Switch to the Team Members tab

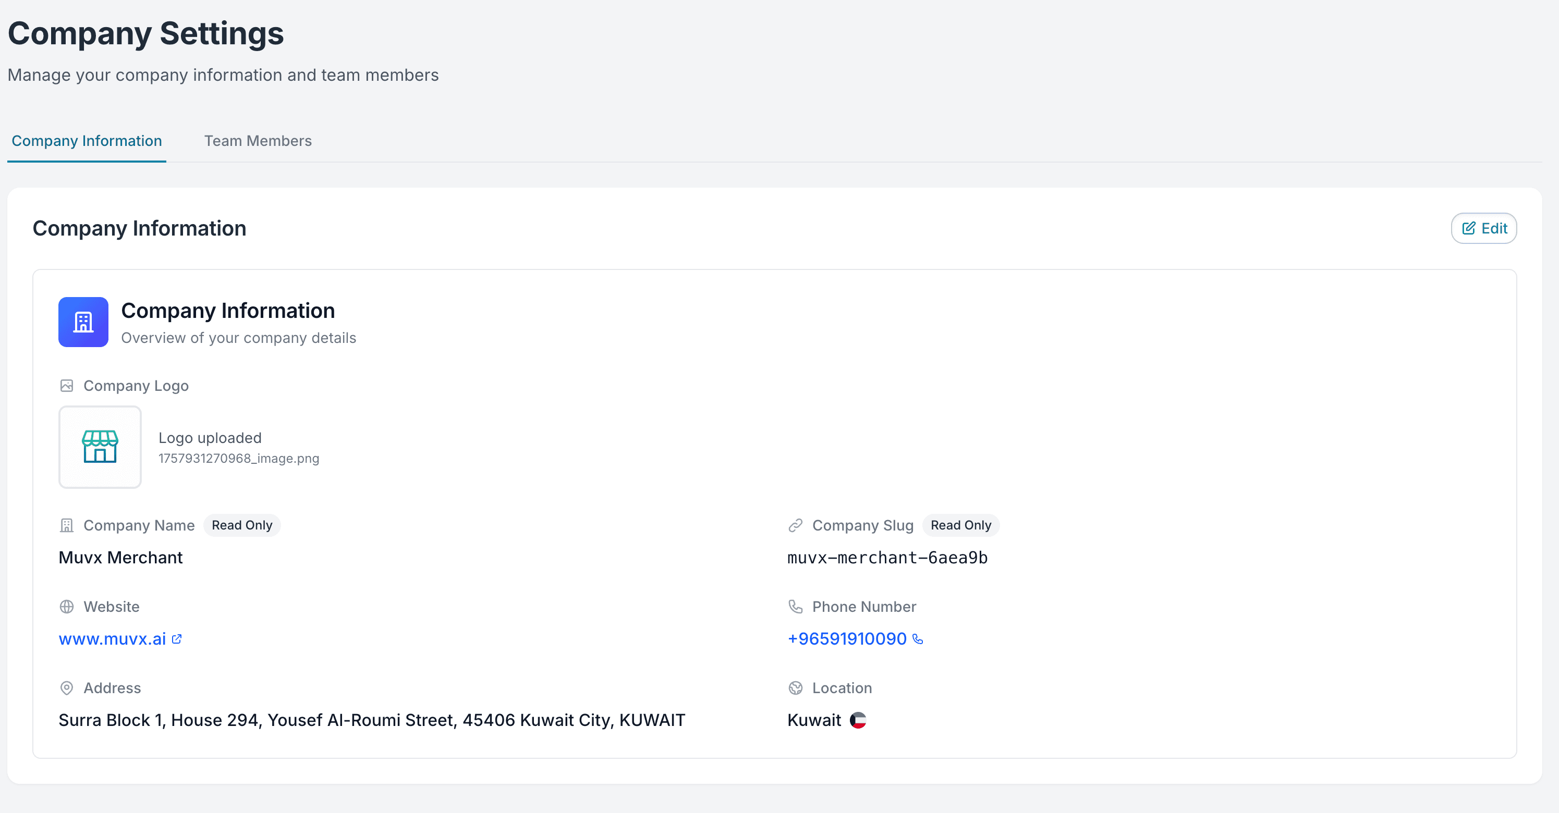pos(258,140)
